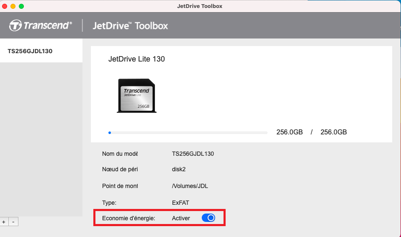Click the Economie d'énergie label
This screenshot has width=401, height=237.
point(129,218)
